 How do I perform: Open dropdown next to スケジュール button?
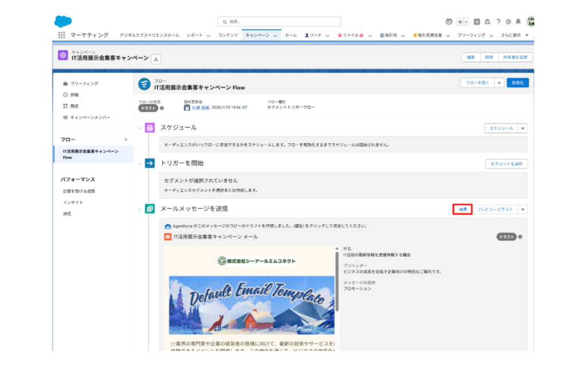tap(523, 128)
